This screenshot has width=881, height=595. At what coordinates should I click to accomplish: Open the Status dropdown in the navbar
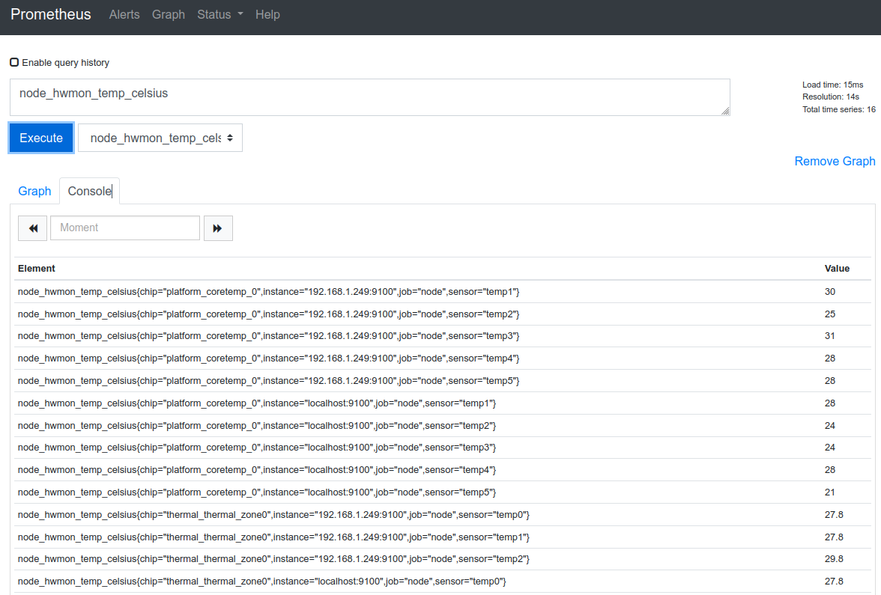pyautogui.click(x=220, y=15)
